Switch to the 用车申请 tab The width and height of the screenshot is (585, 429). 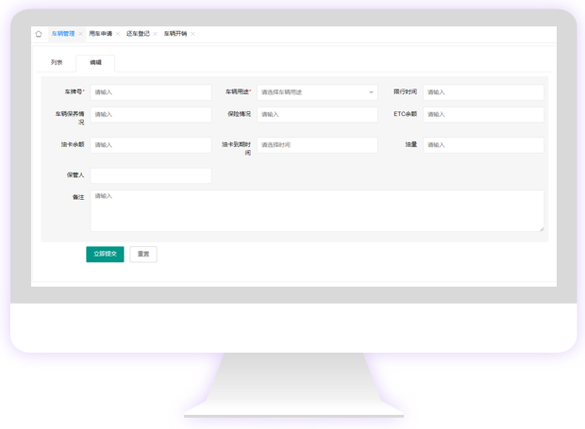pyautogui.click(x=100, y=34)
